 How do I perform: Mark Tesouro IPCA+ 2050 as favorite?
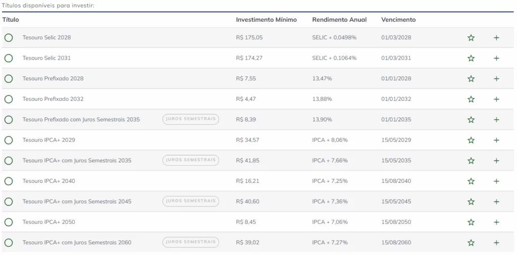coord(471,222)
